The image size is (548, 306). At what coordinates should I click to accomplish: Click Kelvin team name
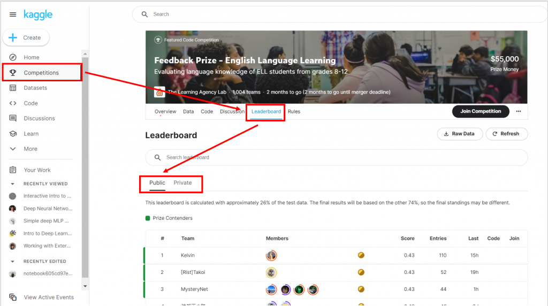point(188,255)
